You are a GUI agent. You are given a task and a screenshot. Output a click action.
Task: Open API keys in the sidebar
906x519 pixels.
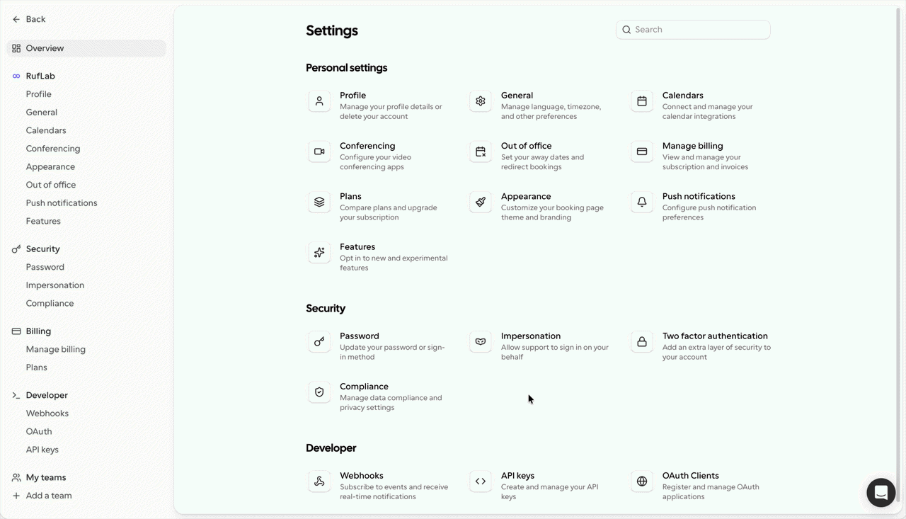42,450
